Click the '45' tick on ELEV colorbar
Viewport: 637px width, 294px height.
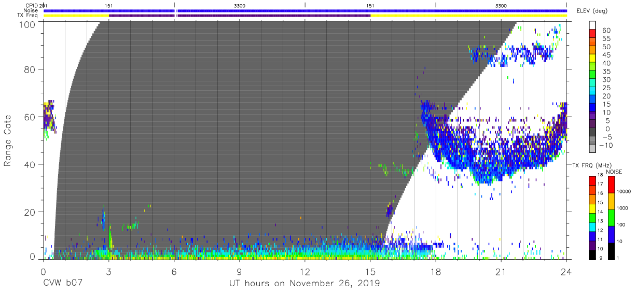[x=606, y=54]
